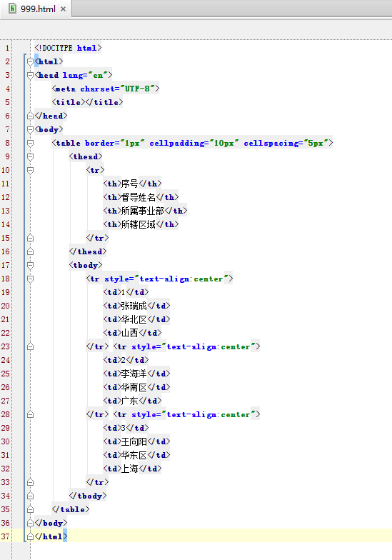Click the 上海 table cell text
The width and height of the screenshot is (392, 560).
(130, 469)
